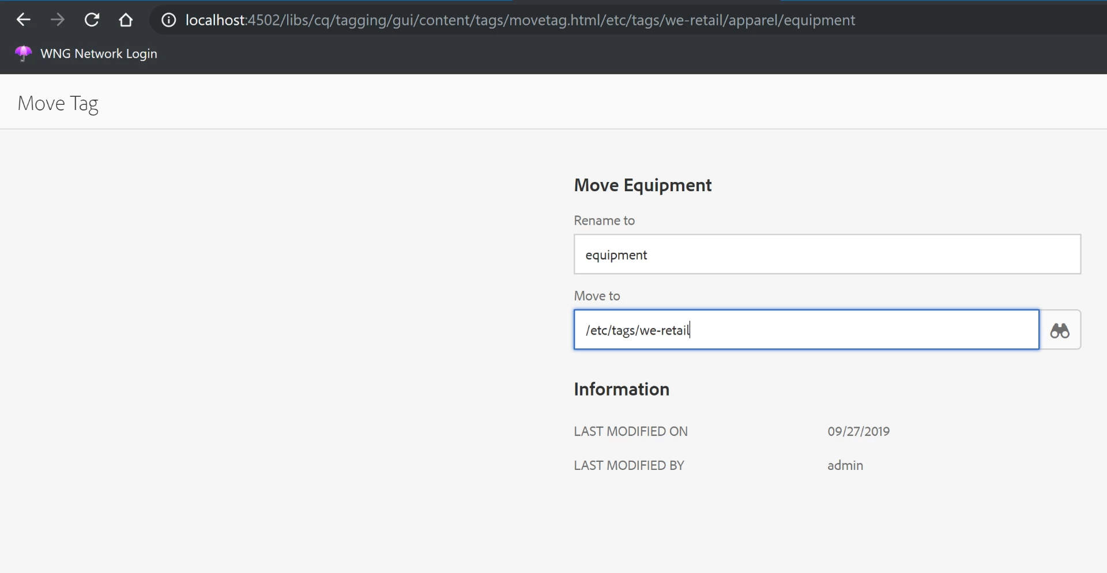Open the binoculars path browser icon
1107x573 pixels.
point(1060,330)
